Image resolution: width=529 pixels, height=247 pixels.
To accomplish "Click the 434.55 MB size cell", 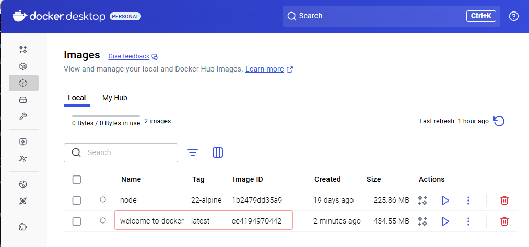I will [x=391, y=221].
